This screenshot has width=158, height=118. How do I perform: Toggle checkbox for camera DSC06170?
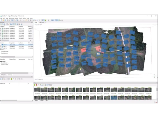point(1,32)
